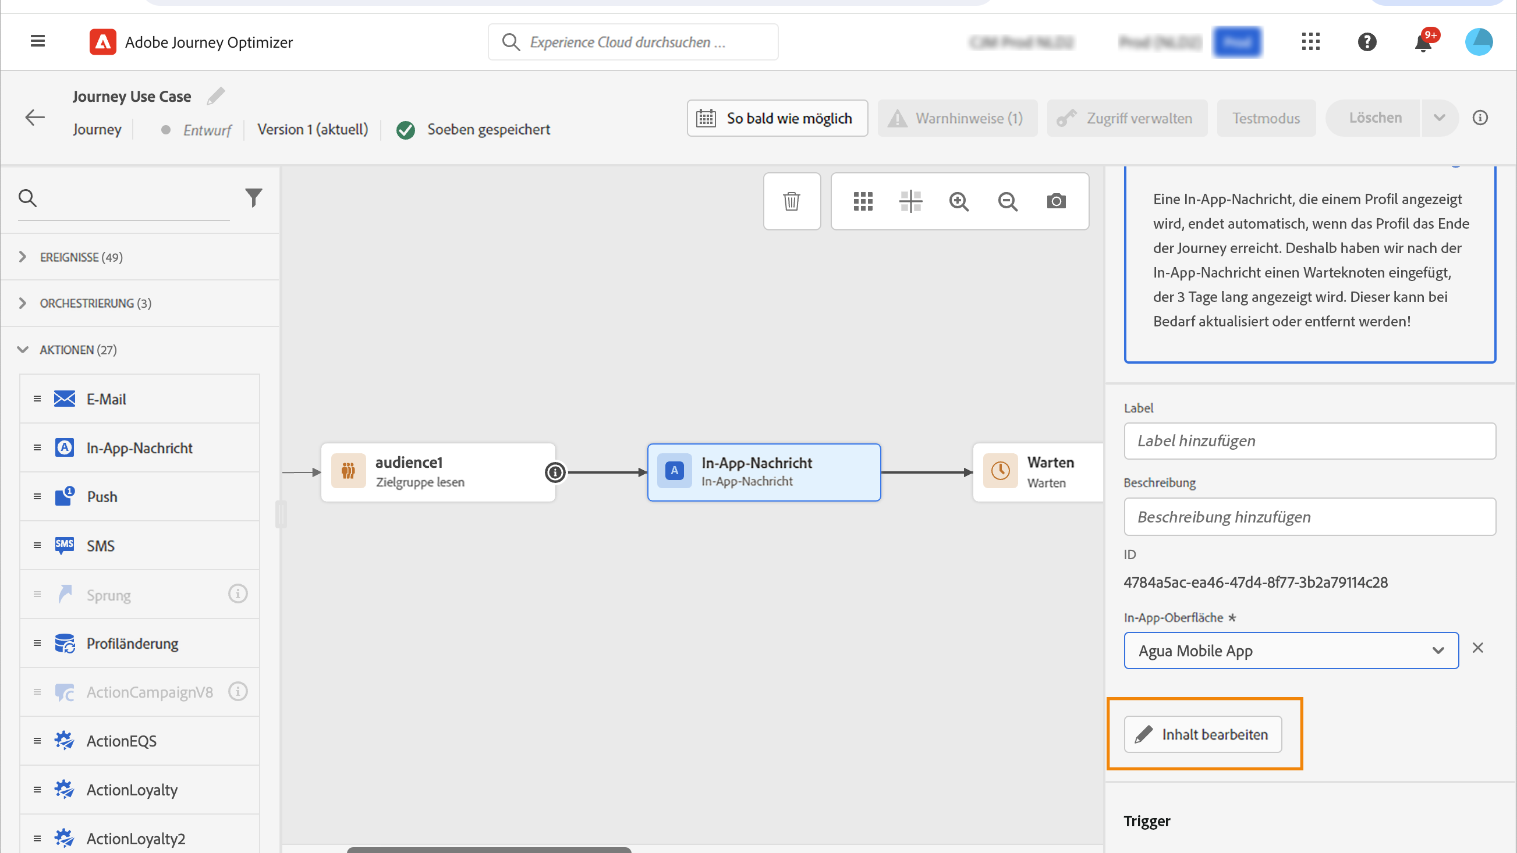
Task: Click the camera screenshot icon
Action: (x=1056, y=201)
